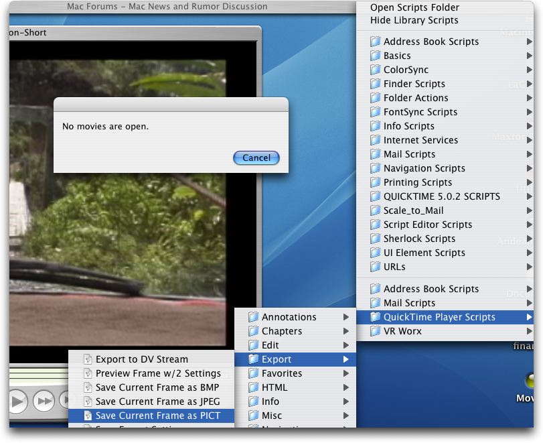Click the Play button in QuickTime player
The height and width of the screenshot is (443, 543).
17,401
